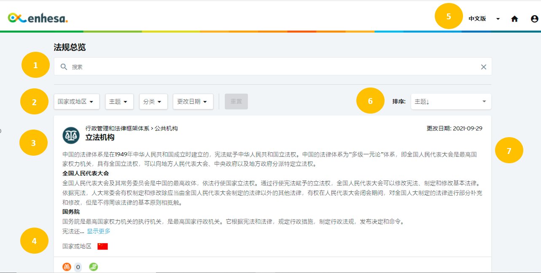This screenshot has width=541, height=273.
Task: Click the 显示更多 link
Action: (x=99, y=231)
